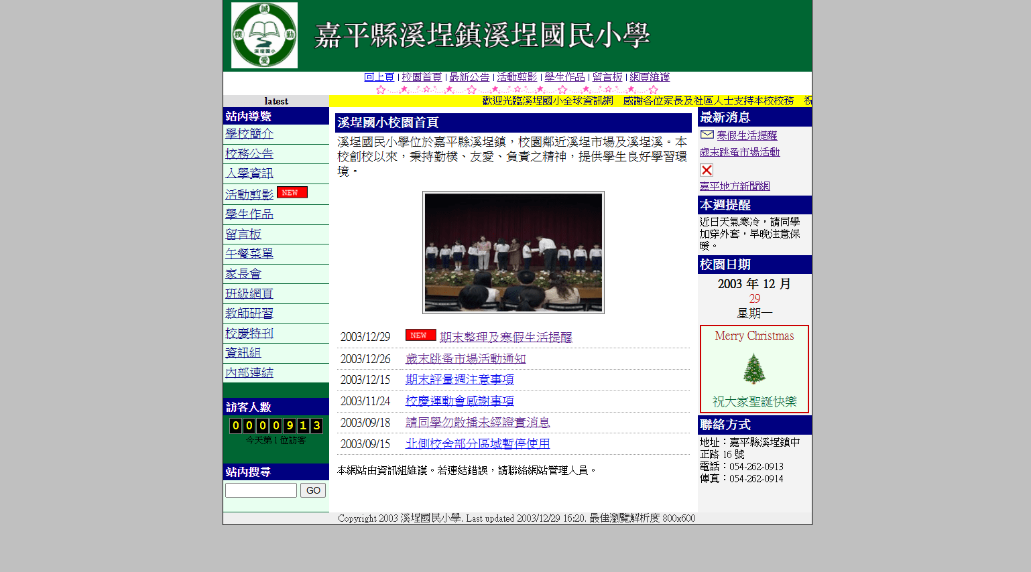This screenshot has width=1031, height=572.
Task: Open 入學資訊 in sidebar
Action: 249,173
